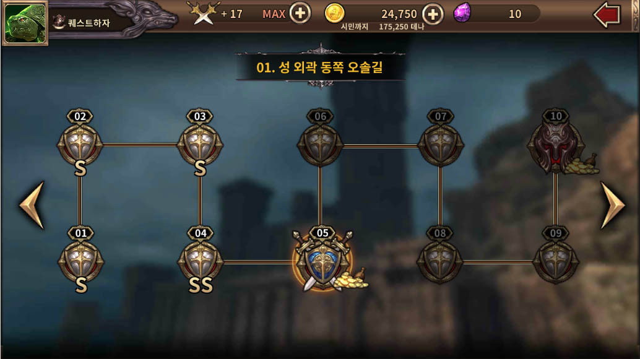
Task: Add stamina with plus next to MAX
Action: [x=300, y=14]
